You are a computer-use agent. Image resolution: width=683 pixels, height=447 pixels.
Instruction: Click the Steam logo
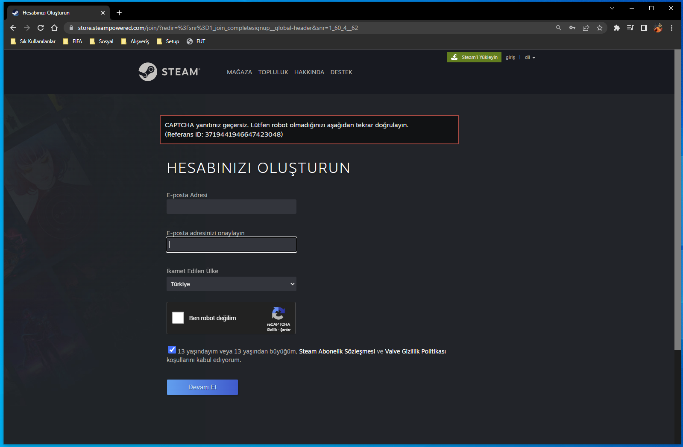point(170,72)
